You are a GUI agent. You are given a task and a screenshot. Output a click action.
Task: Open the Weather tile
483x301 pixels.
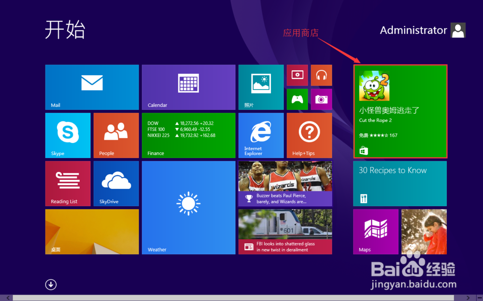coord(188,208)
